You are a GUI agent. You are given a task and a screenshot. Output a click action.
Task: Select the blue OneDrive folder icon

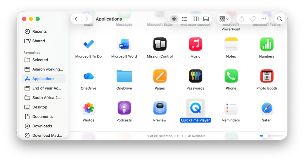tap(124, 76)
